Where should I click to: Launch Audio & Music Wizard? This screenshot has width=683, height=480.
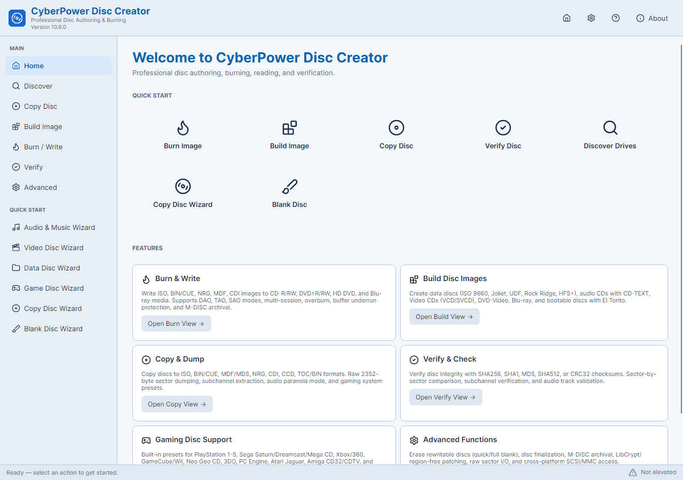[x=59, y=227]
